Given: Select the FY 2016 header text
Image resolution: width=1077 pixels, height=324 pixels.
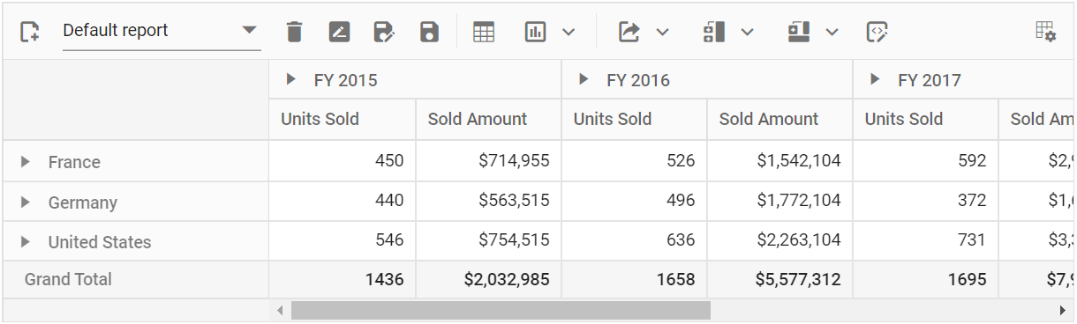Looking at the screenshot, I should click(638, 80).
